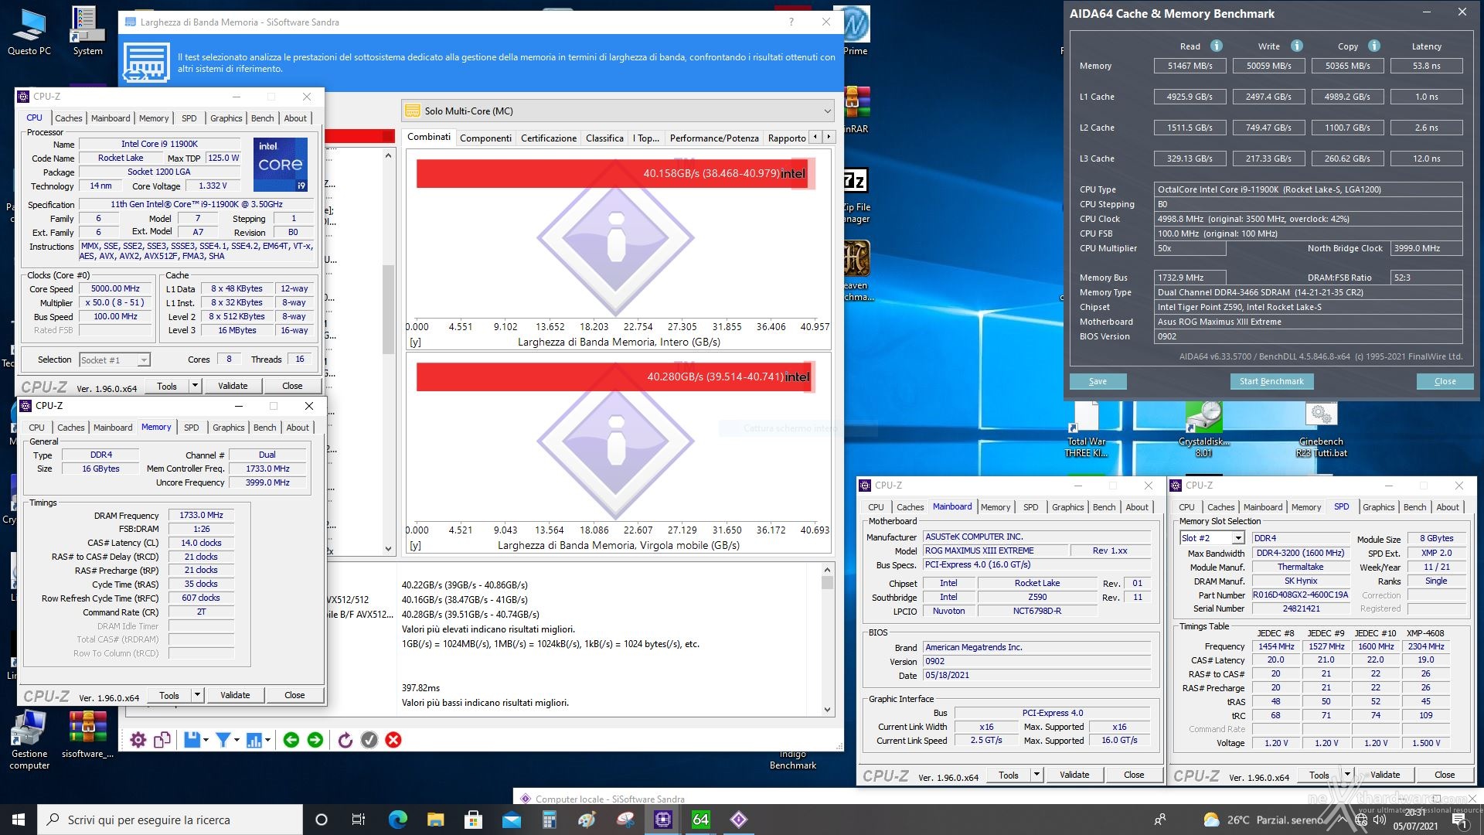Click Validate in top CPU-Z window

point(233,386)
